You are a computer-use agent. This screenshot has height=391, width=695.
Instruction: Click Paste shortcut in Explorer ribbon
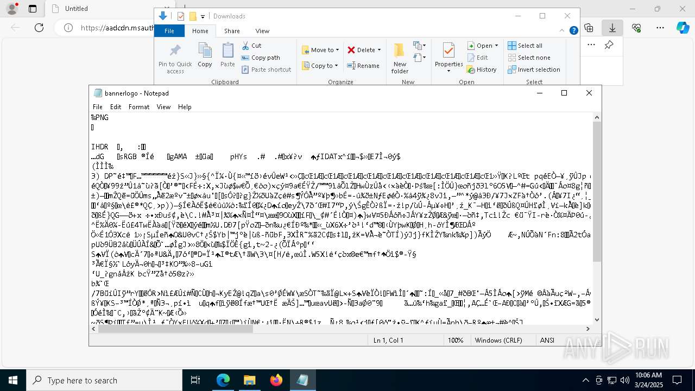coord(266,70)
